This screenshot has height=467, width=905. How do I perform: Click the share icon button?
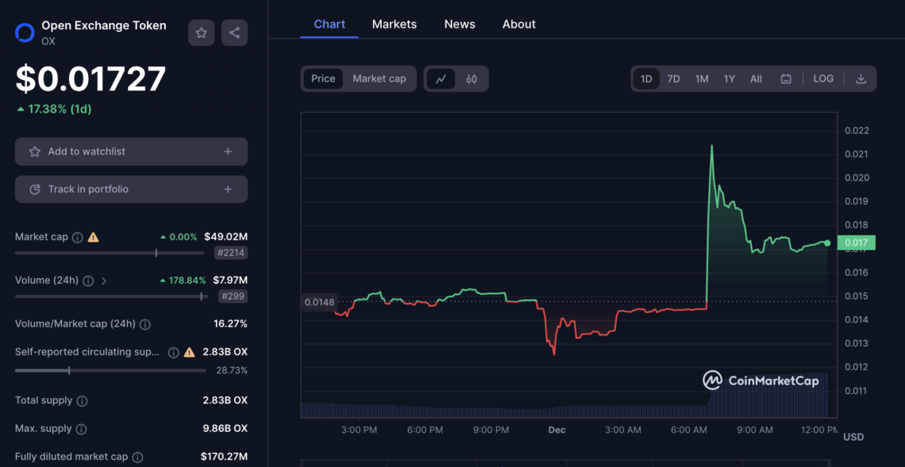click(234, 33)
